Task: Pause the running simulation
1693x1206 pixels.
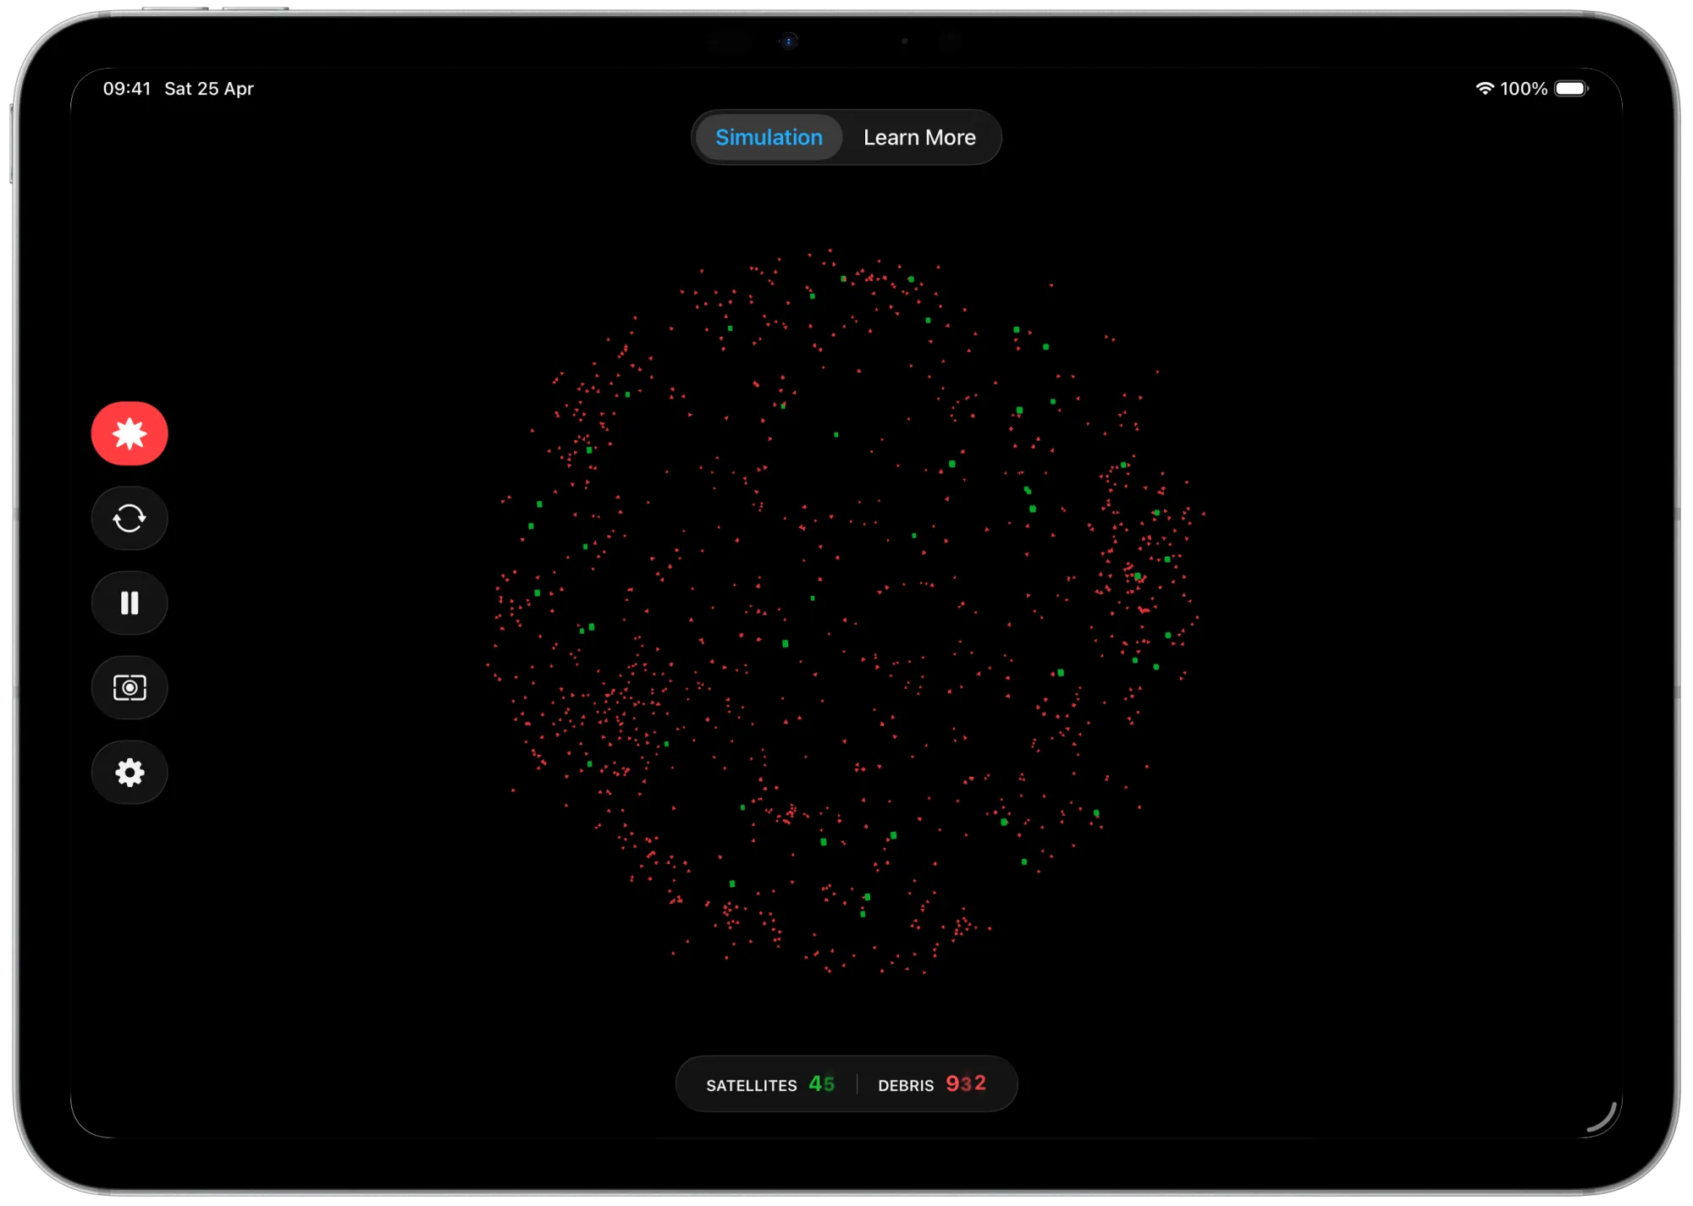Action: [x=130, y=603]
